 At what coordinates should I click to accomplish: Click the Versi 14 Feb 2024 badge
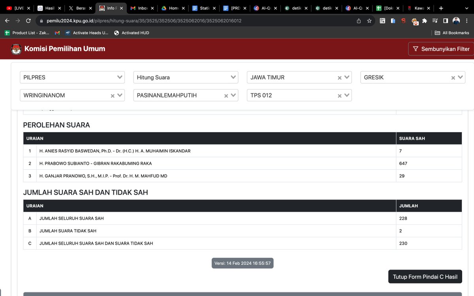(243, 263)
